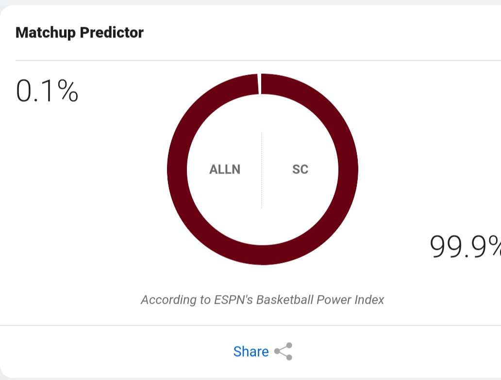The width and height of the screenshot is (501, 380).
Task: Click the maroon donut arc beside SC label
Action: (348, 169)
